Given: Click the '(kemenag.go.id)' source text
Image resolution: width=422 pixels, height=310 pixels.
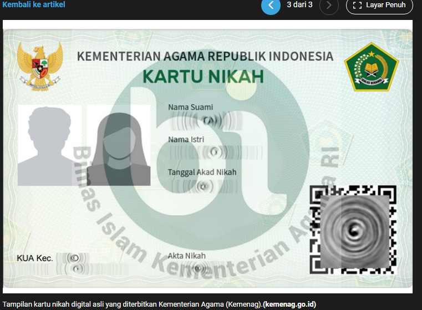Looking at the screenshot, I should [289, 304].
